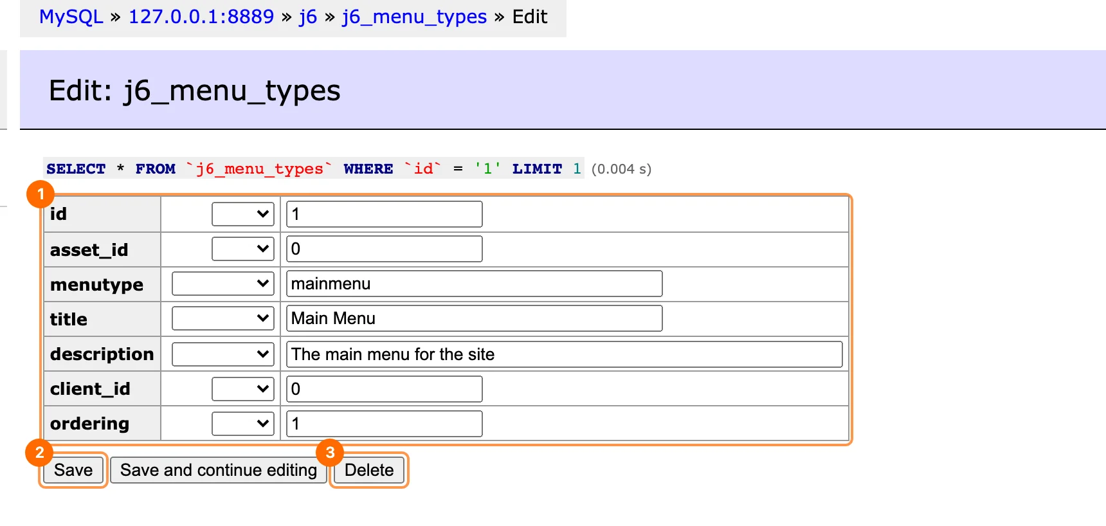The image size is (1106, 526).
Task: Click the 'Edit: j6_menu_types' page heading
Action: pos(195,91)
